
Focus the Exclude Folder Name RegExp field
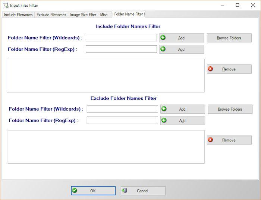pos(122,120)
